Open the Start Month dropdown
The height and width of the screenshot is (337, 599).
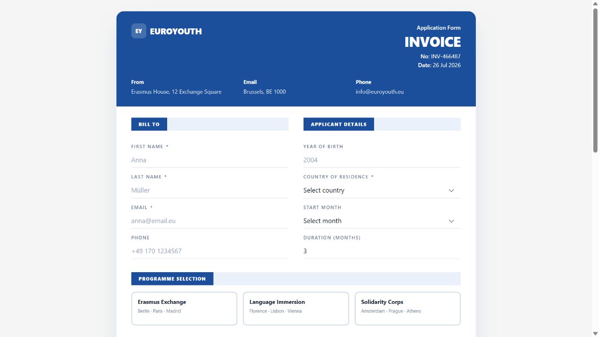click(382, 221)
